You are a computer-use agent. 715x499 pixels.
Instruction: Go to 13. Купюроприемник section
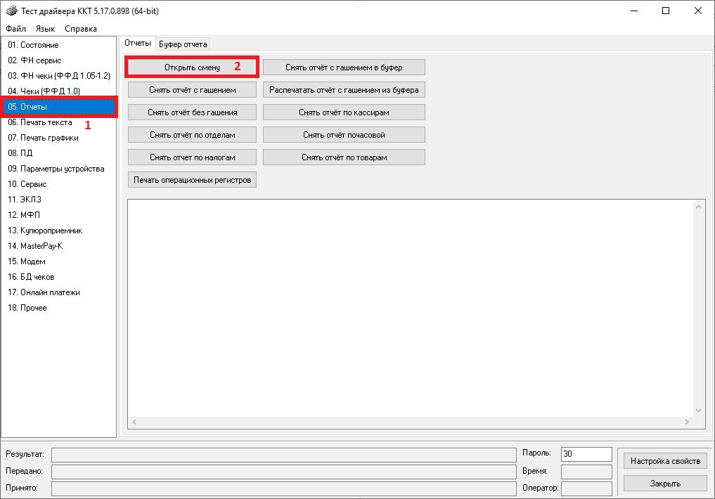(x=45, y=231)
